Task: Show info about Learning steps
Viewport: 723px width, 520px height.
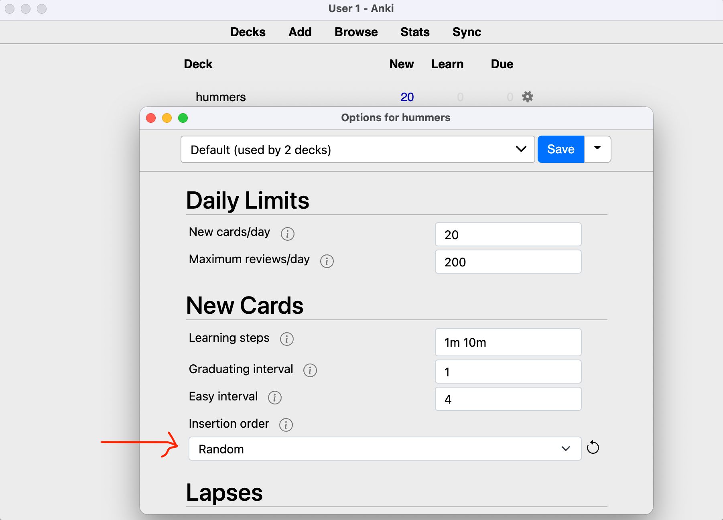Action: tap(286, 339)
